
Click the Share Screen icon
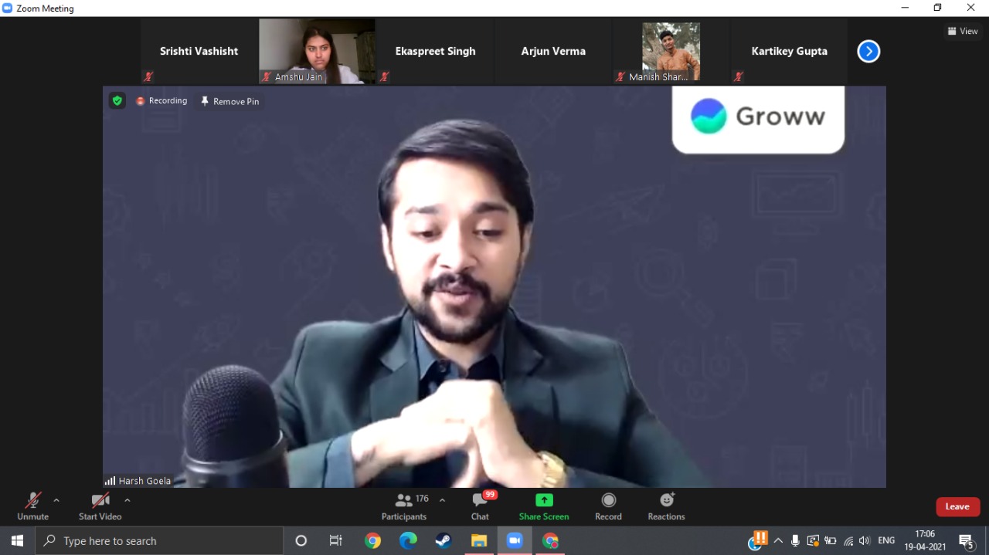544,500
